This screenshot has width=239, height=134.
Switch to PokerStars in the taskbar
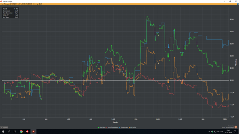click(27, 131)
